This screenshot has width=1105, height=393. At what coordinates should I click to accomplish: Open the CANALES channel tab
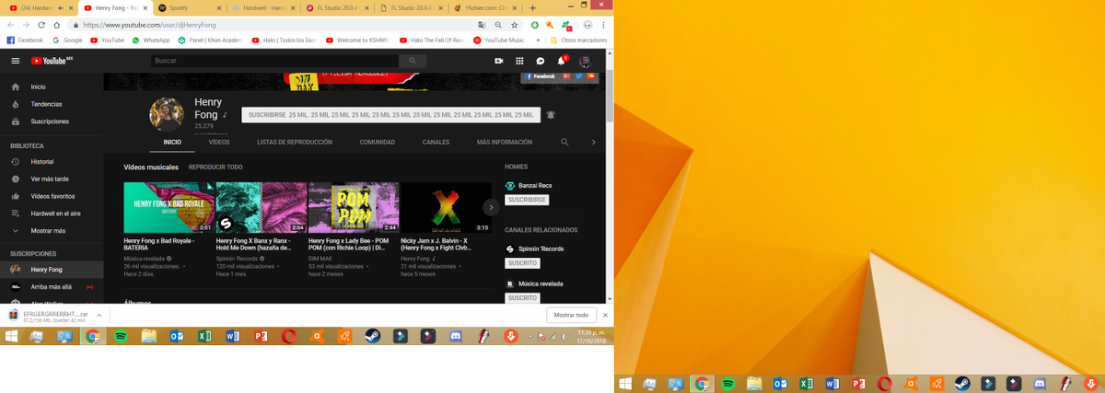coord(436,143)
